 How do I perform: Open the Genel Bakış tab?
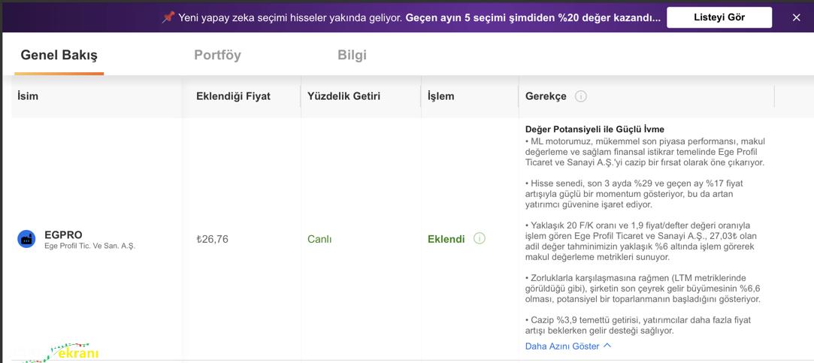coord(59,55)
